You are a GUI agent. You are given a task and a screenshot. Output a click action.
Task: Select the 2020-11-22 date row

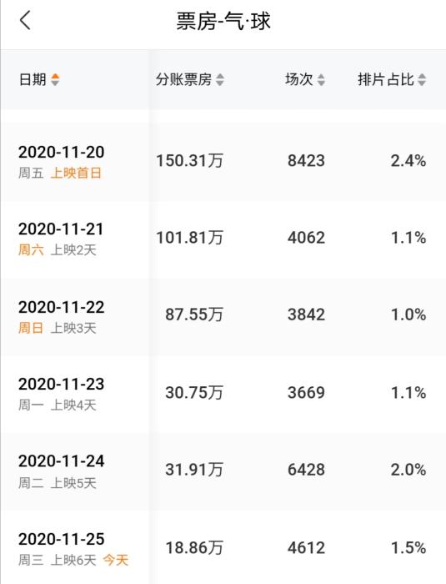tap(223, 316)
